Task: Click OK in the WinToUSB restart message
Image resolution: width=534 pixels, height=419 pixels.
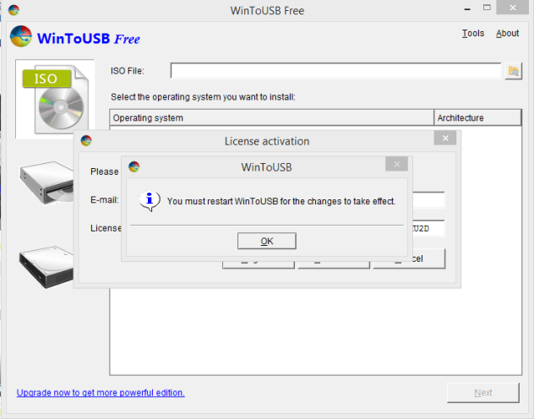Action: tap(267, 241)
